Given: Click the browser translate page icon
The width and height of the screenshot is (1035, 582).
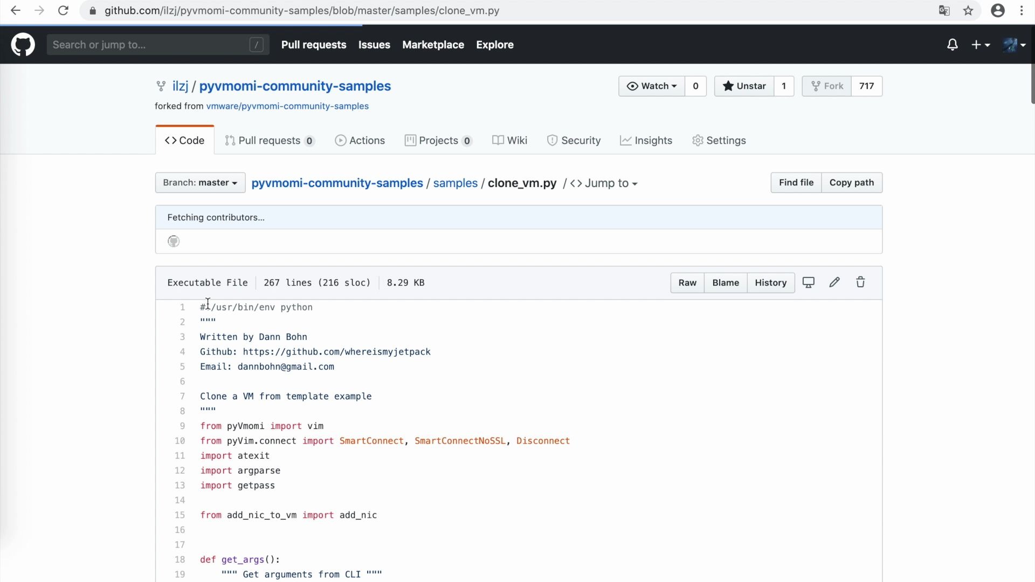Looking at the screenshot, I should tap(944, 11).
